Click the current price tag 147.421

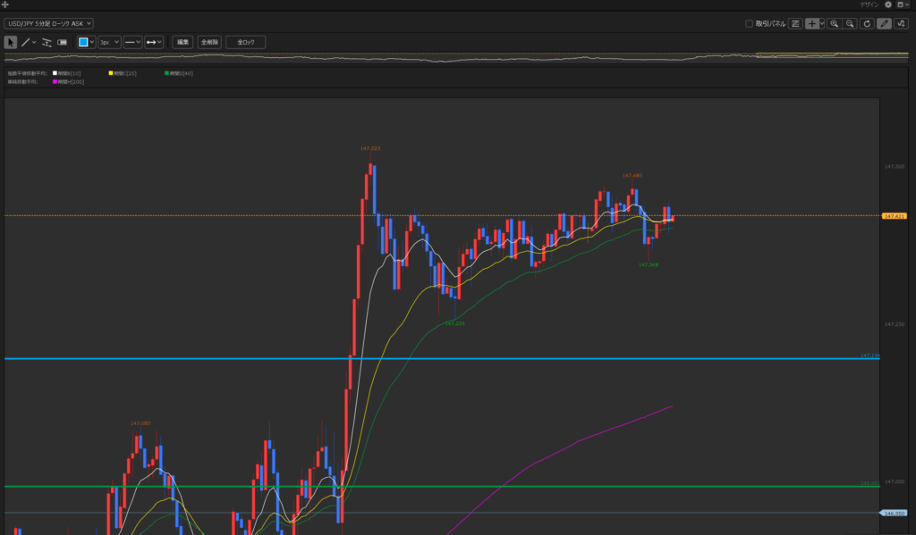point(895,216)
